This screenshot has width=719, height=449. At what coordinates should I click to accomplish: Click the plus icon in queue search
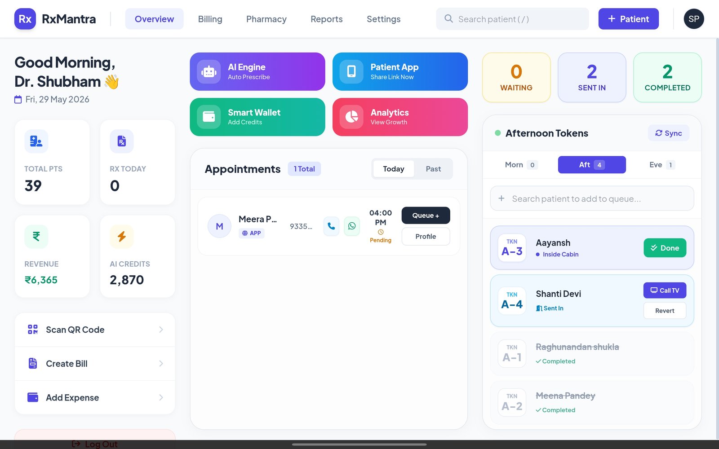(x=502, y=198)
